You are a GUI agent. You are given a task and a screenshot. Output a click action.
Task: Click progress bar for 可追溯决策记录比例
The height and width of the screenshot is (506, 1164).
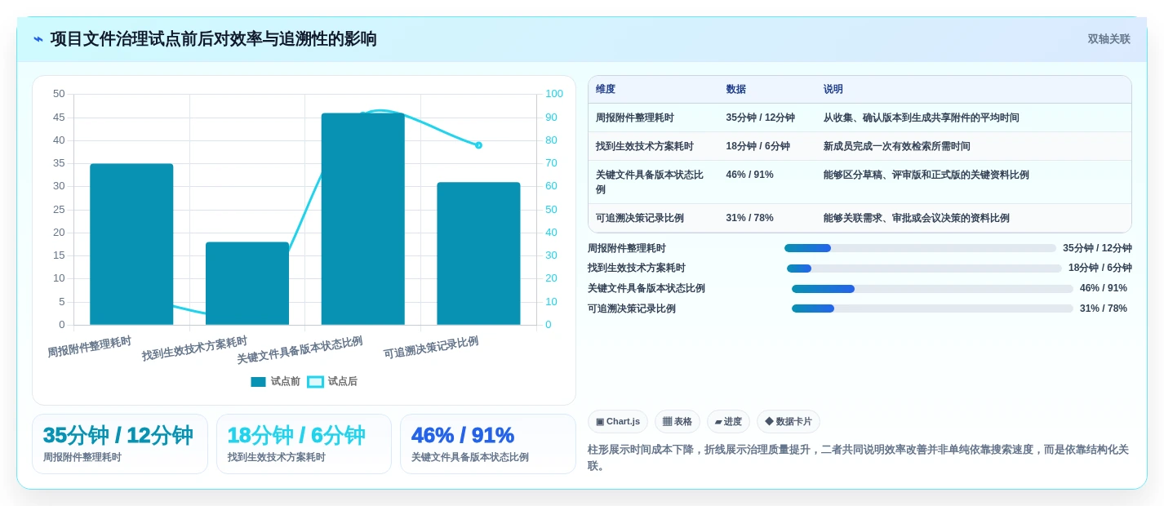(932, 308)
